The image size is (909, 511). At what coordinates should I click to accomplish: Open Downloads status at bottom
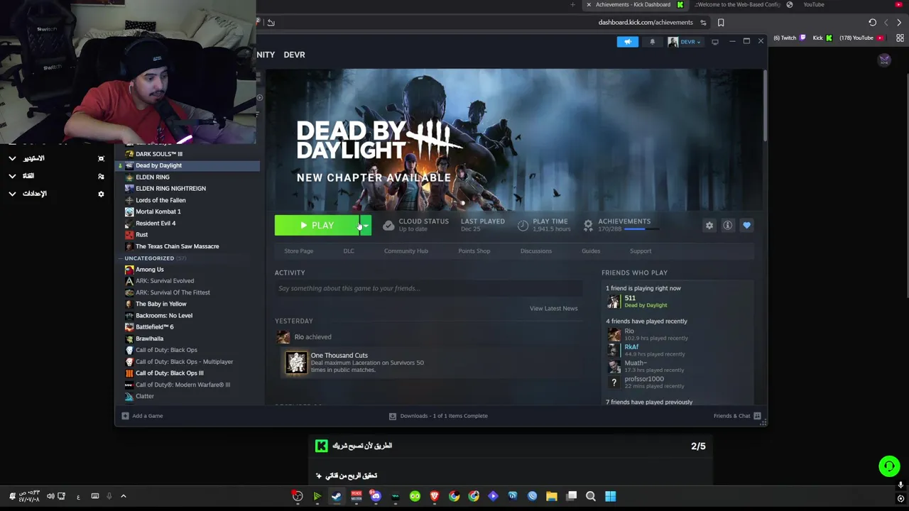[438, 416]
